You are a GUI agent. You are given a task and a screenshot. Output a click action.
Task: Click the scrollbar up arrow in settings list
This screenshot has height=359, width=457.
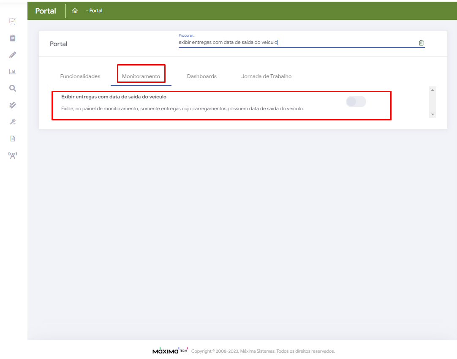click(433, 90)
